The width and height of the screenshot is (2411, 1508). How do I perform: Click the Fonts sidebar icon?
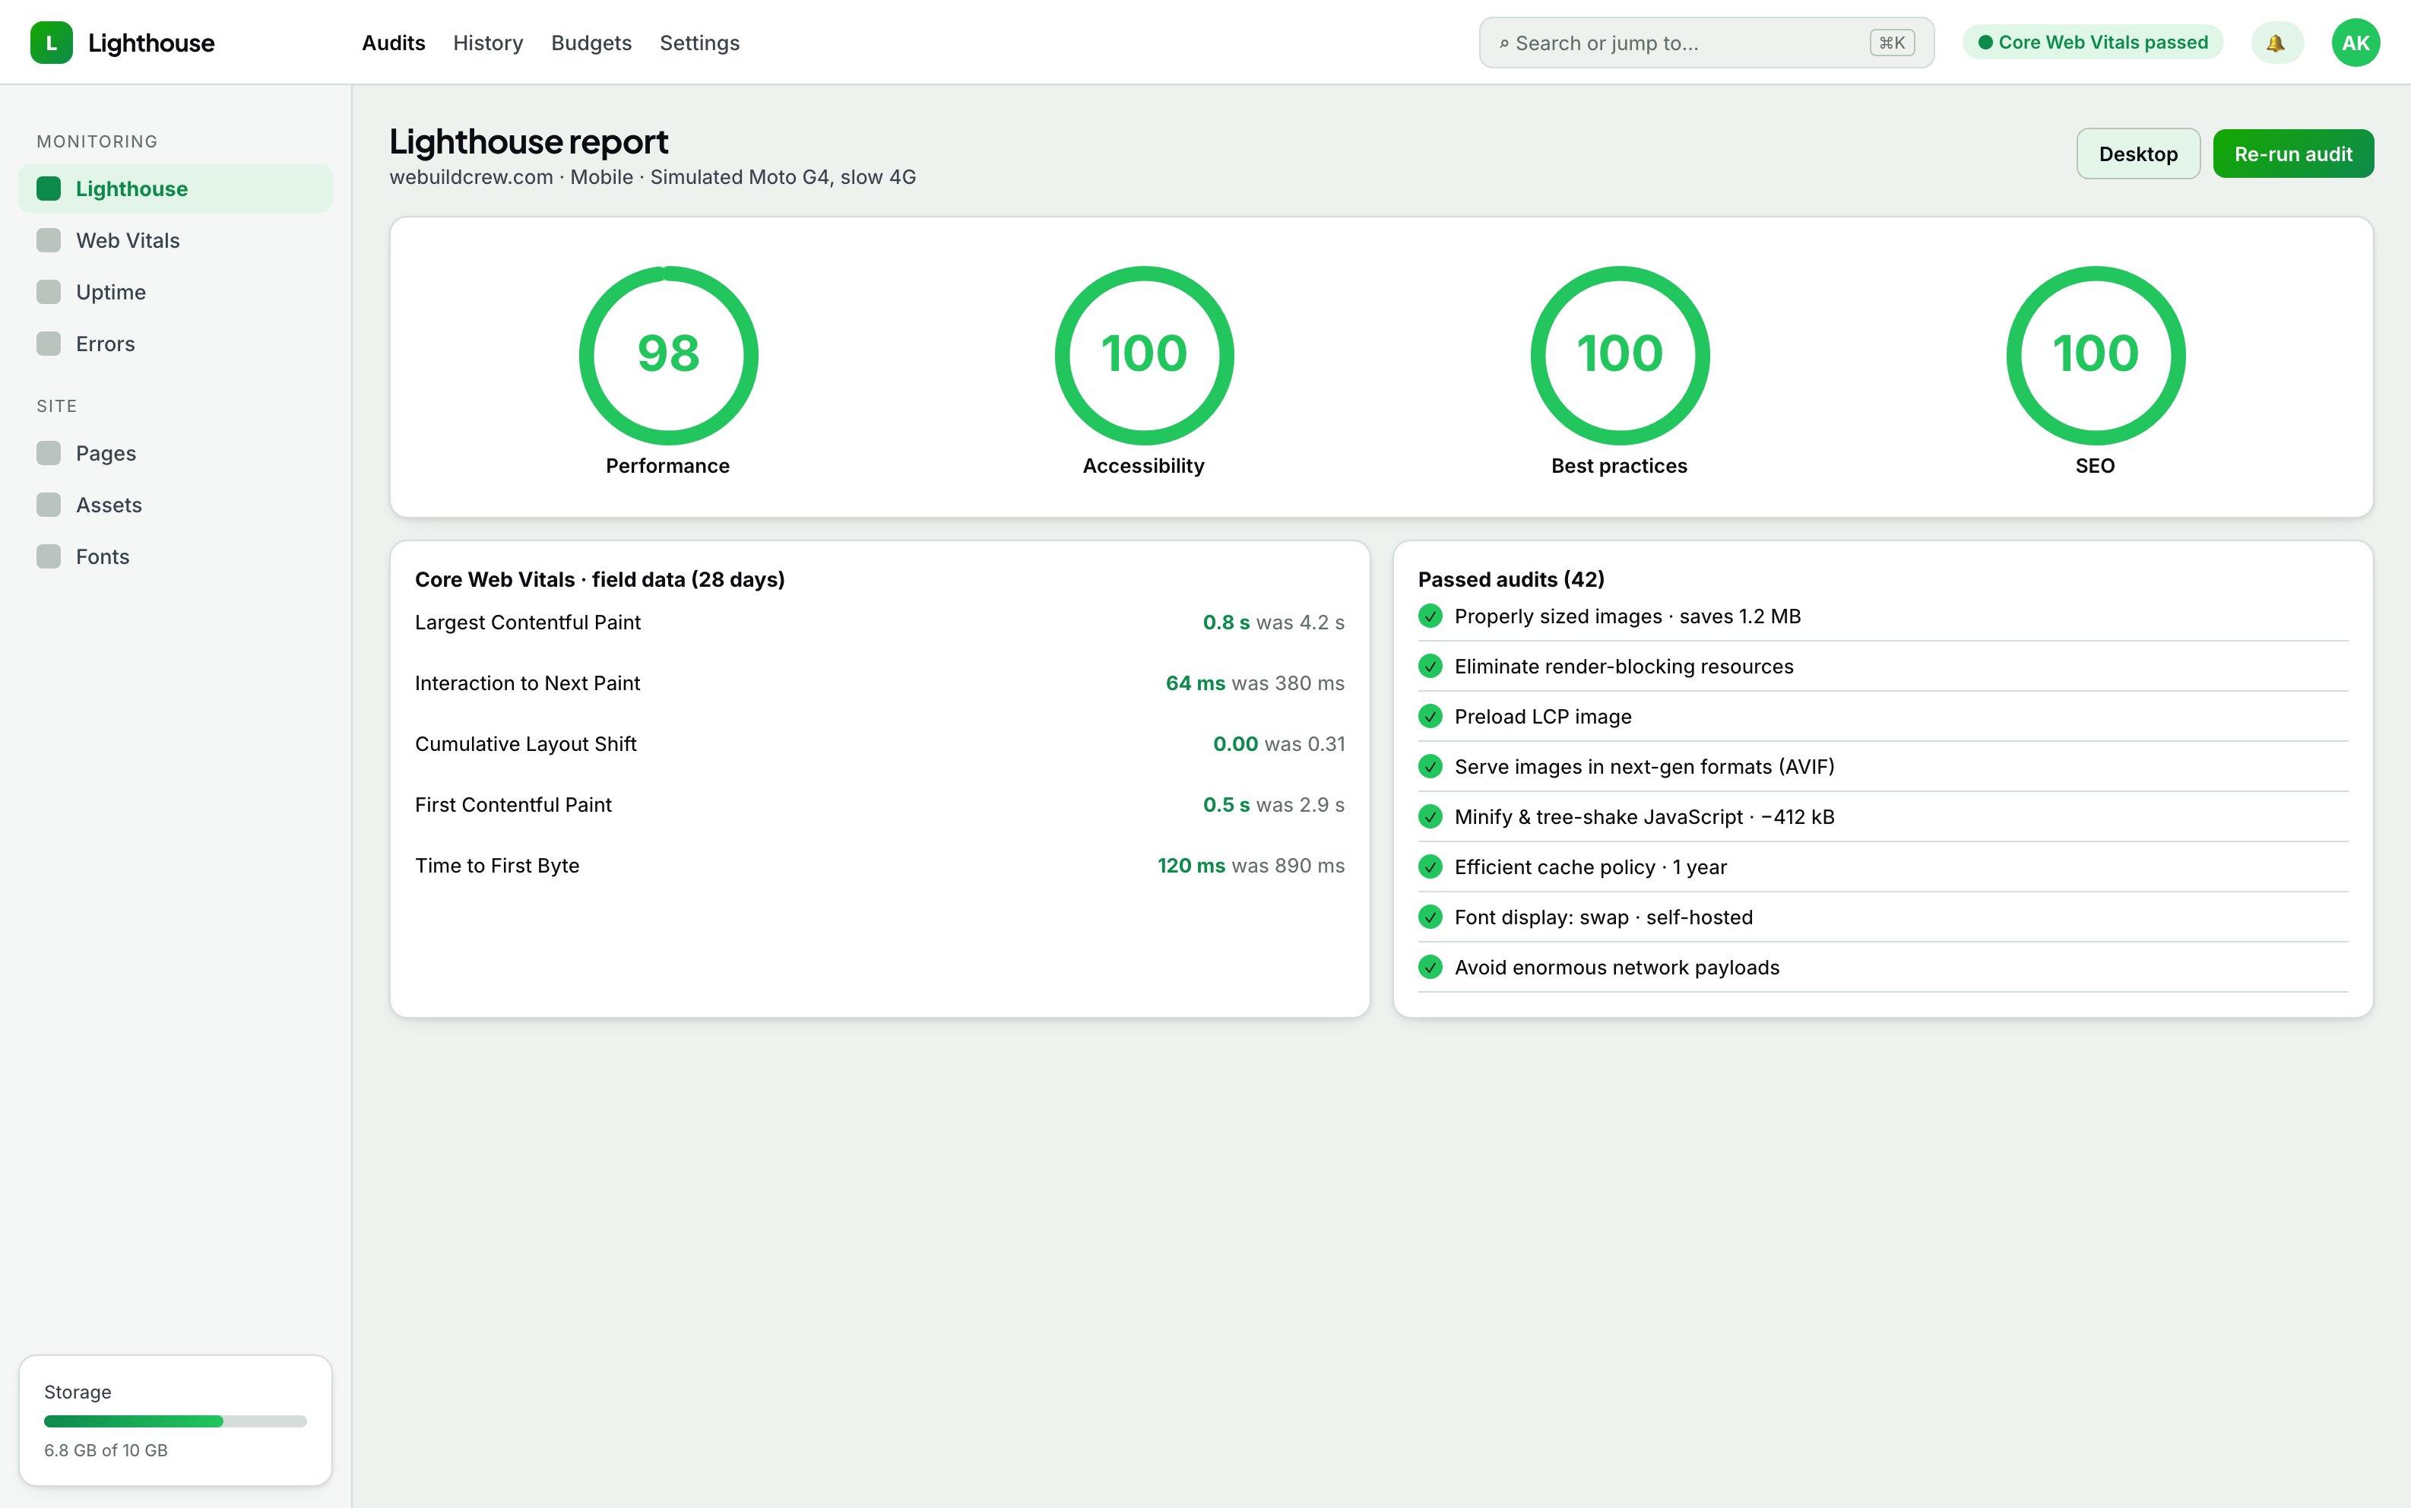pos(49,556)
